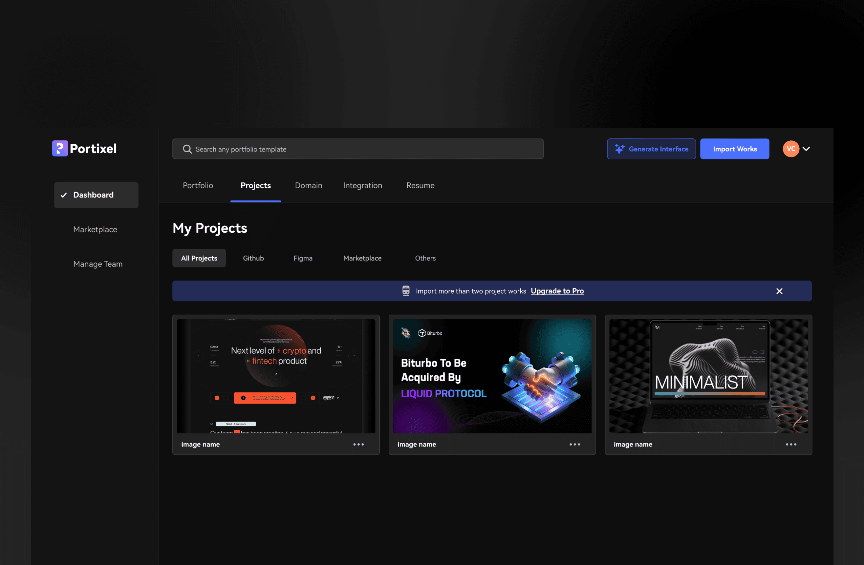The image size is (864, 565).
Task: Expand the account dropdown chevron
Action: pyautogui.click(x=806, y=149)
